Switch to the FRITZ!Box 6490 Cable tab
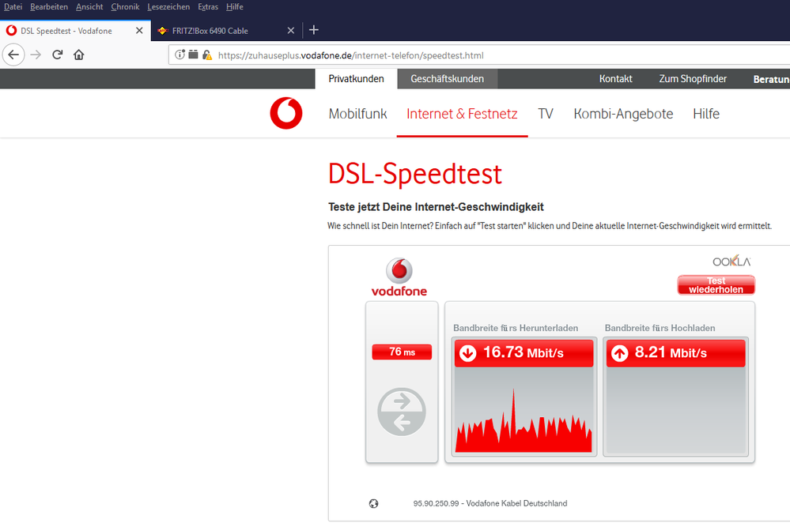This screenshot has width=790, height=523. (x=225, y=31)
